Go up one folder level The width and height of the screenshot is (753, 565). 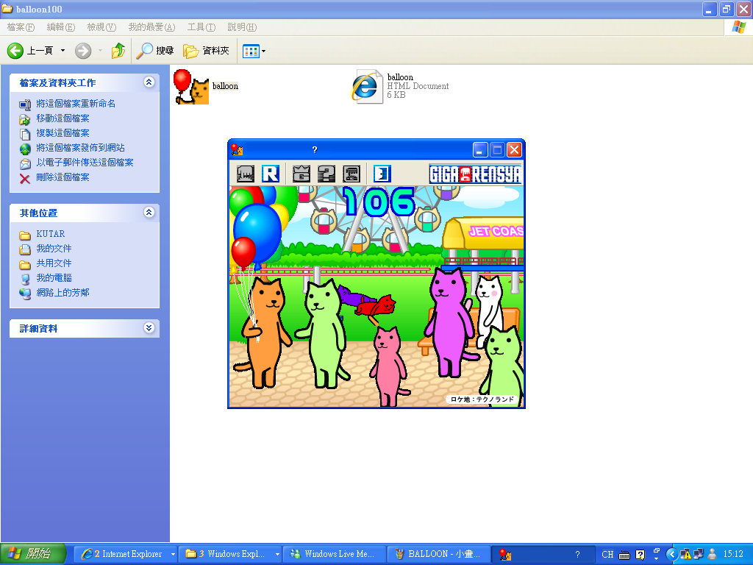click(x=118, y=51)
